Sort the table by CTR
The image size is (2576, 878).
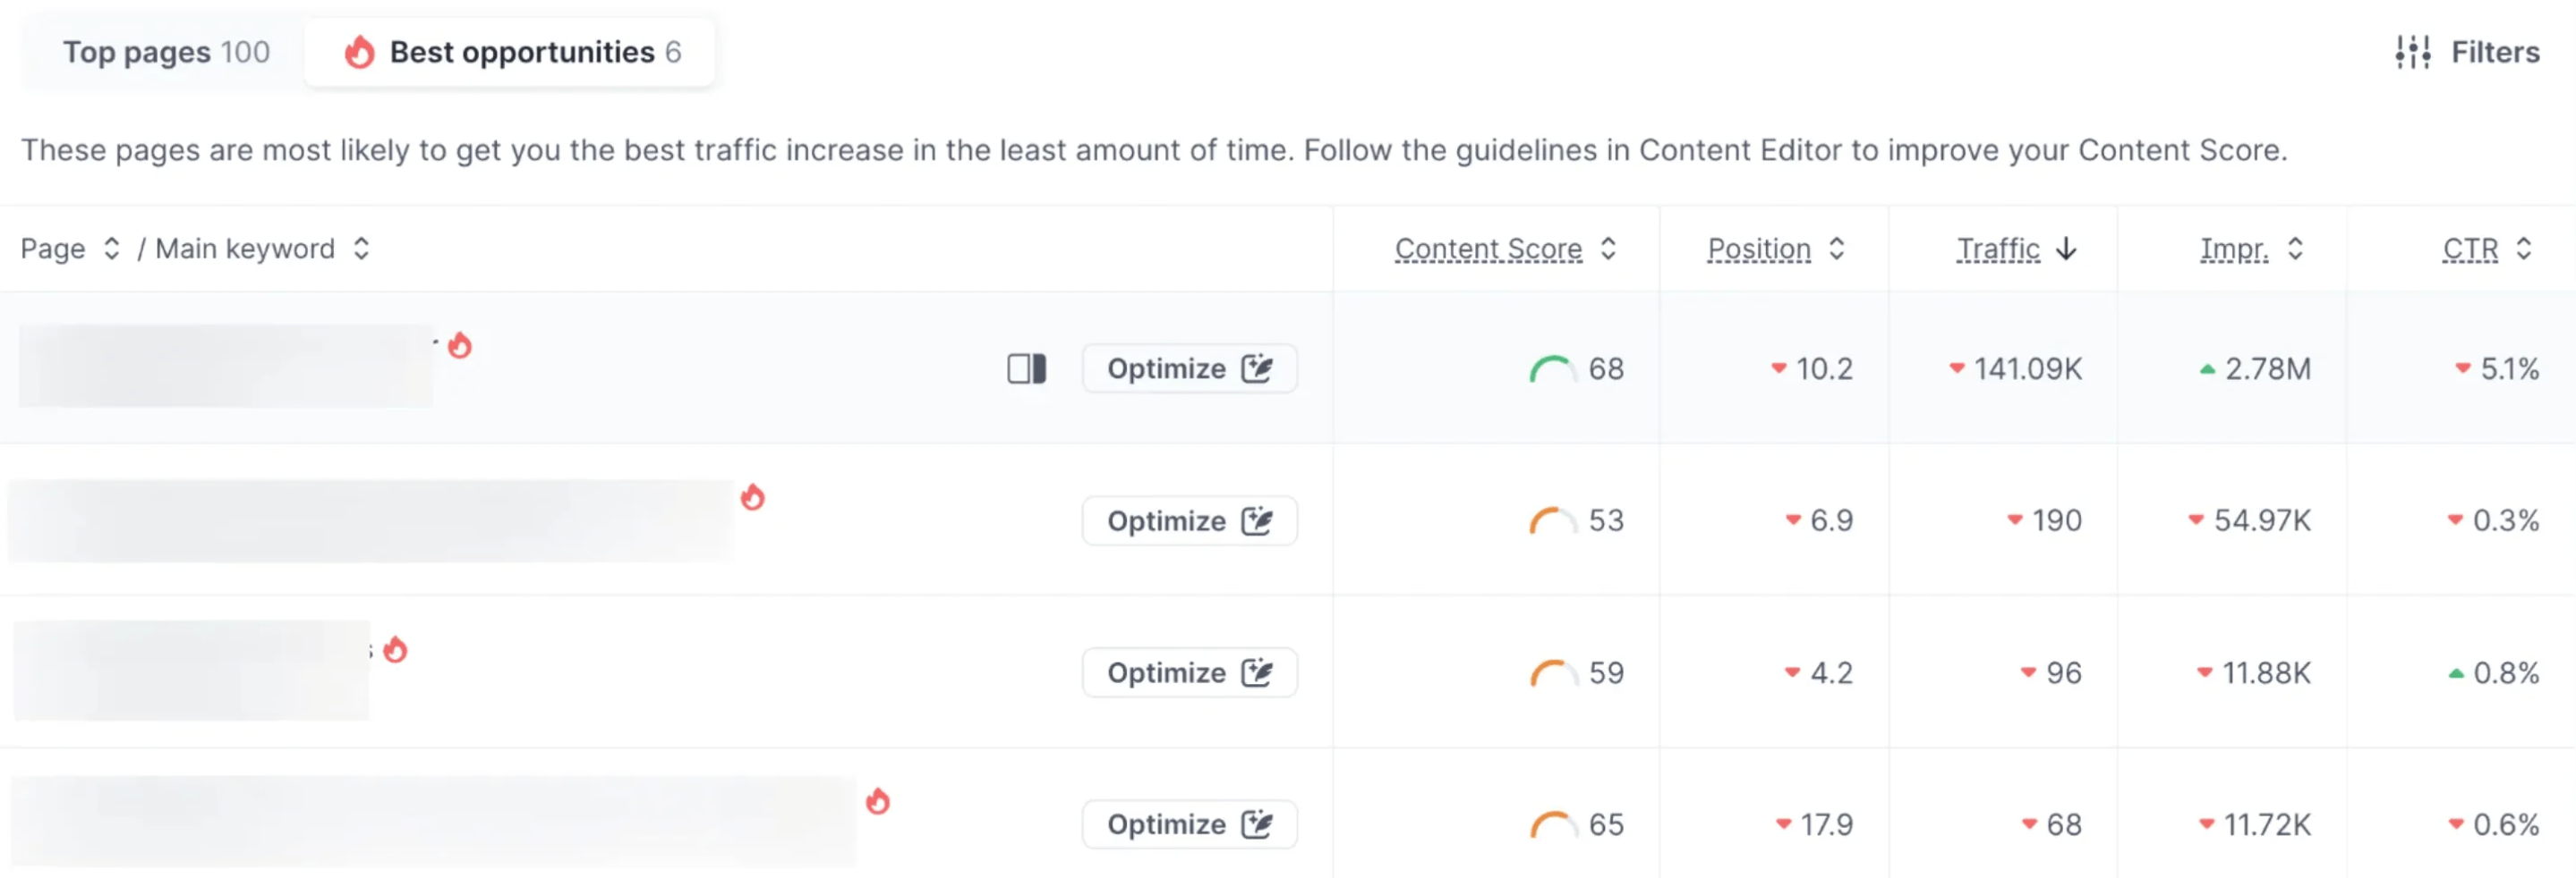2524,249
